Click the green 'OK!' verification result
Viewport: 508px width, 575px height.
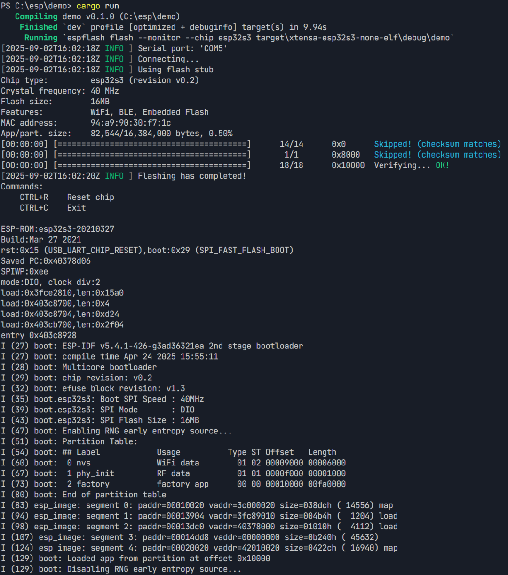442,165
